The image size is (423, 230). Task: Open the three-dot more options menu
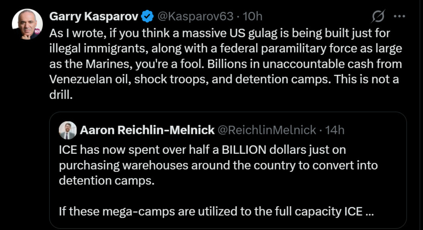point(399,16)
